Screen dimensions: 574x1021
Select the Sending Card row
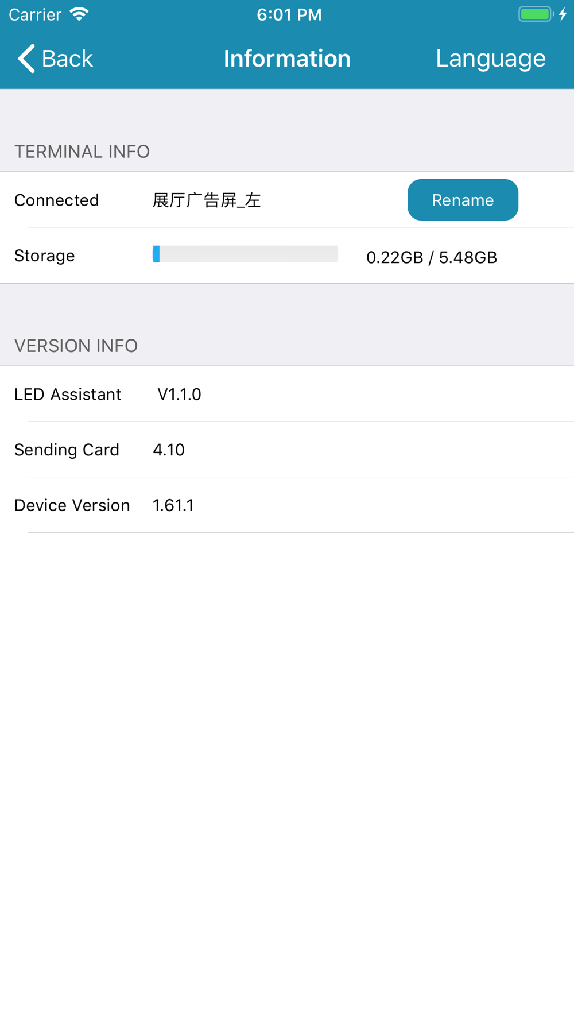point(67,450)
